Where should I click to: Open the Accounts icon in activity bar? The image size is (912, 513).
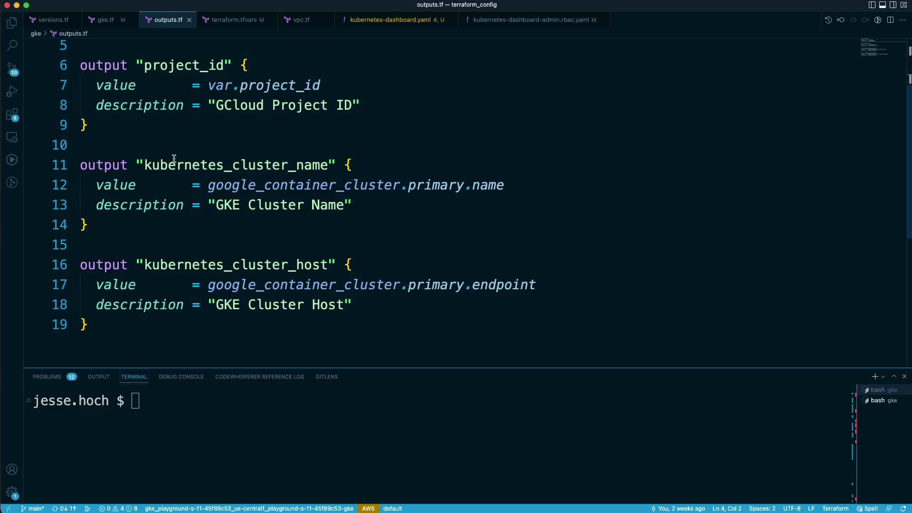pyautogui.click(x=12, y=469)
